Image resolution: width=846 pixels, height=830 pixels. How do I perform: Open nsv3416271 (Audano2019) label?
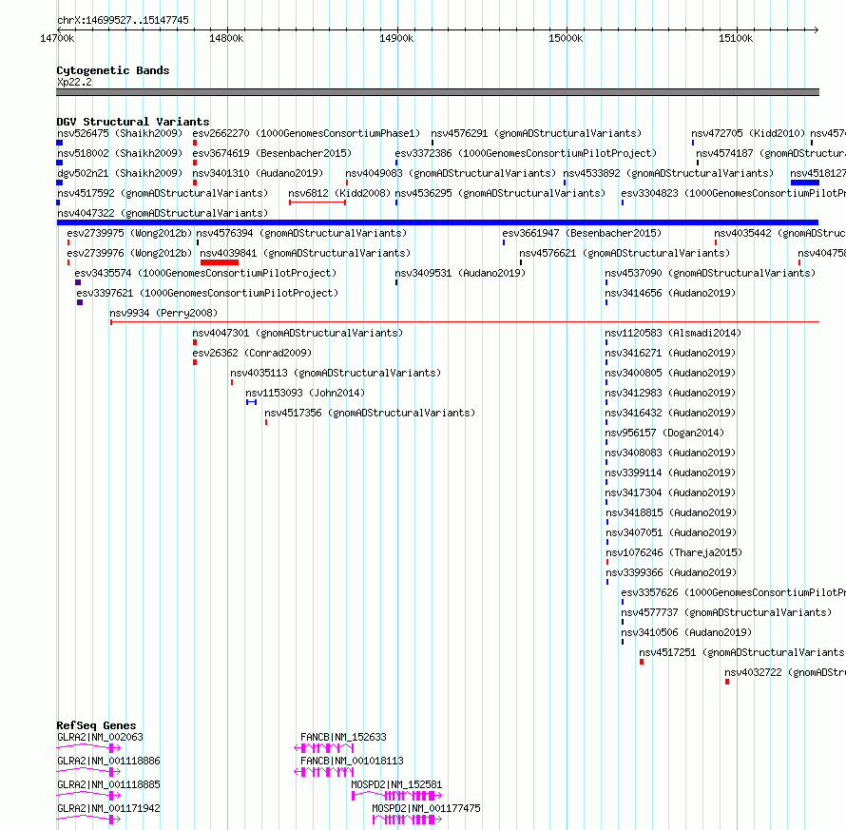(670, 353)
